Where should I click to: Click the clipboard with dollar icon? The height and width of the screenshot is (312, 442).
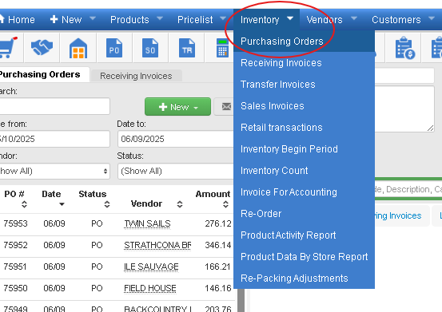click(404, 48)
